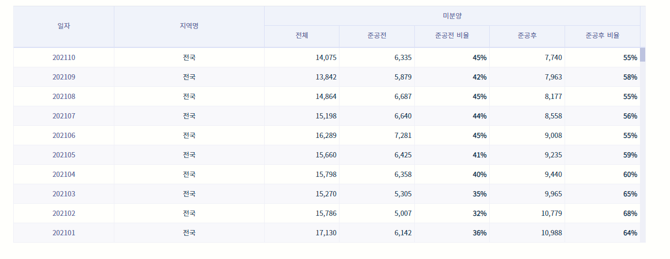Click 준공전 value 6,335
Screen dimensions: 670x259
pos(403,57)
